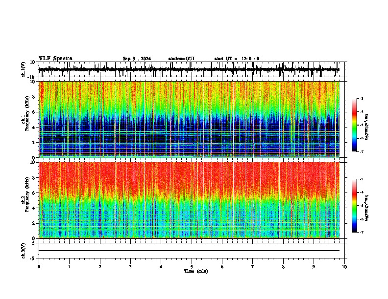Viewport: 388px width, 299px height.
Task: Click time axis tick label '4'
Action: pyautogui.click(x=161, y=267)
